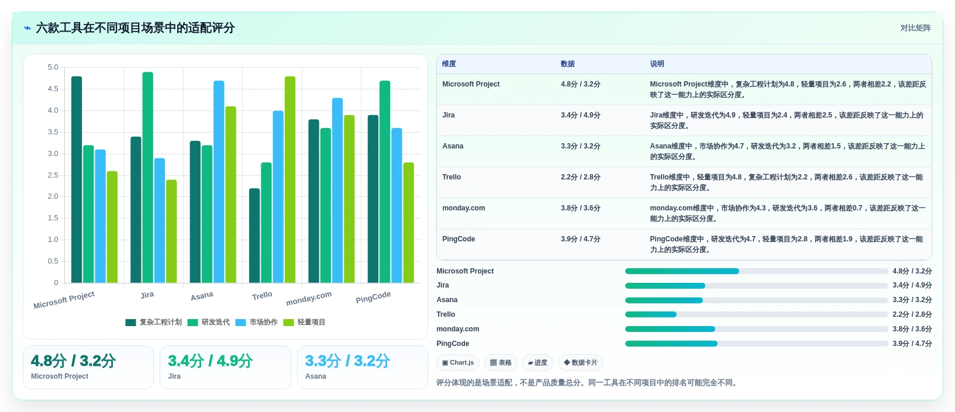Click the 2.2分 / 2.8分 table cell
The height and width of the screenshot is (412, 955).
tap(581, 177)
